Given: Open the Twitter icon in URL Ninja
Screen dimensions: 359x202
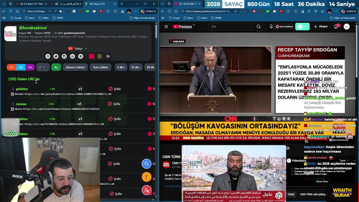Looking at the screenshot, I should point(56,56).
